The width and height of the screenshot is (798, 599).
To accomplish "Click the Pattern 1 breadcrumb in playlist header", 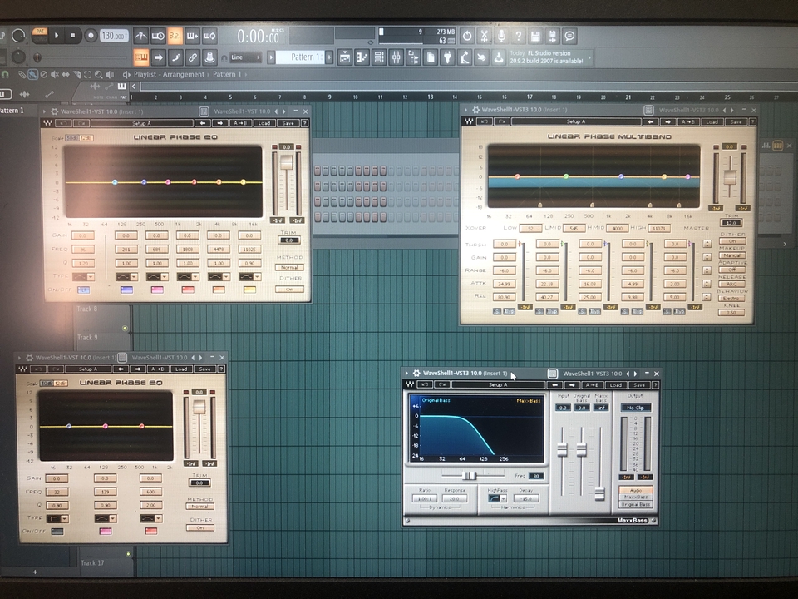I will (226, 74).
